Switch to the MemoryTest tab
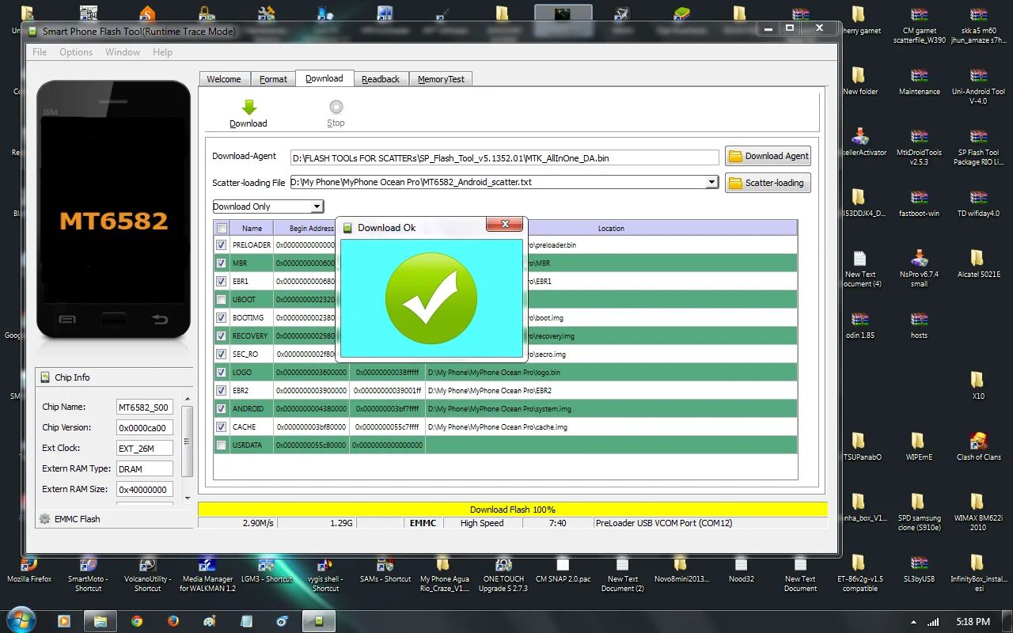1013x633 pixels. point(441,79)
